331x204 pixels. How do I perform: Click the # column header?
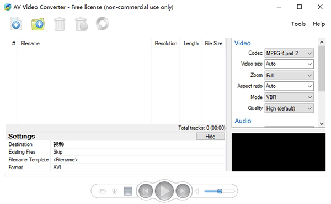[13, 43]
